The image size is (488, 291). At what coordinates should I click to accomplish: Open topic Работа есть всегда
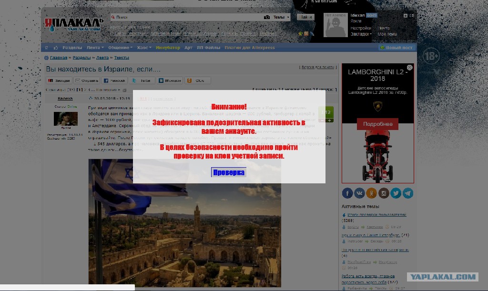click(x=368, y=279)
